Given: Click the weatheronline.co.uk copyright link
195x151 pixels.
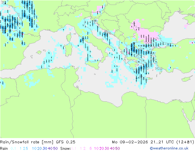Looking at the screenshot, I should (x=169, y=148).
